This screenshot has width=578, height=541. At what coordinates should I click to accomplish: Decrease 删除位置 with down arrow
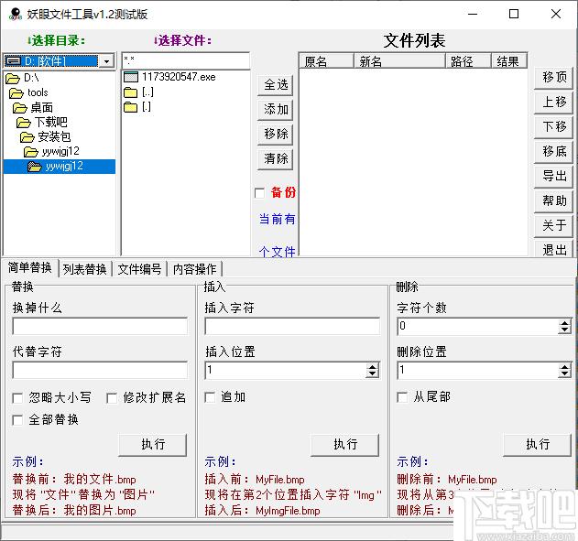click(564, 373)
